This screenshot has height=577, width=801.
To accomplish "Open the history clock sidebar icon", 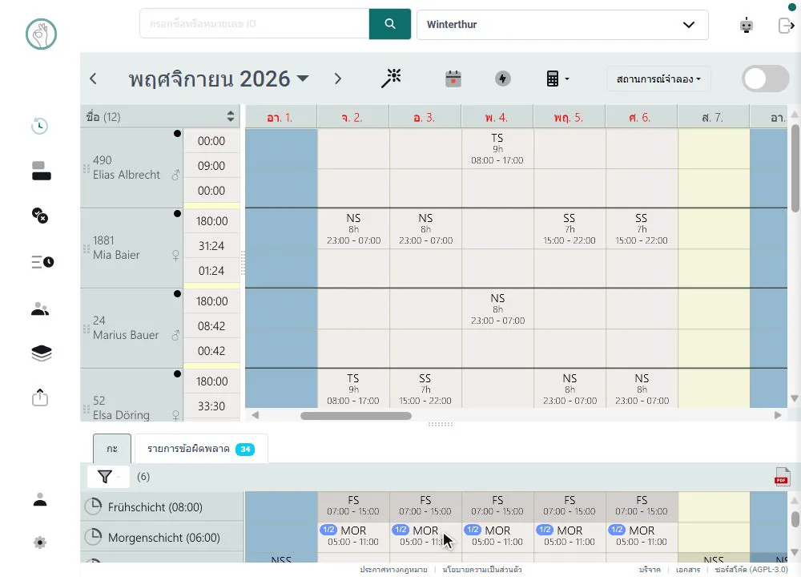I will 40,126.
